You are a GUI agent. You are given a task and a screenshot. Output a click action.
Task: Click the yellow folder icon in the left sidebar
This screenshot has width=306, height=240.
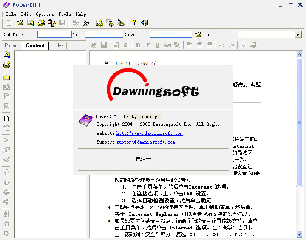point(7,77)
